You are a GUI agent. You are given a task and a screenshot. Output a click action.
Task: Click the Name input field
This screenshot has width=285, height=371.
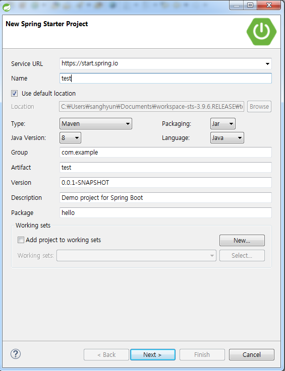point(165,79)
